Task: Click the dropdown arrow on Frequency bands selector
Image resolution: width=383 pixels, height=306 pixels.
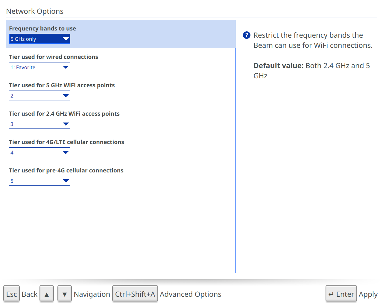Action: 66,39
